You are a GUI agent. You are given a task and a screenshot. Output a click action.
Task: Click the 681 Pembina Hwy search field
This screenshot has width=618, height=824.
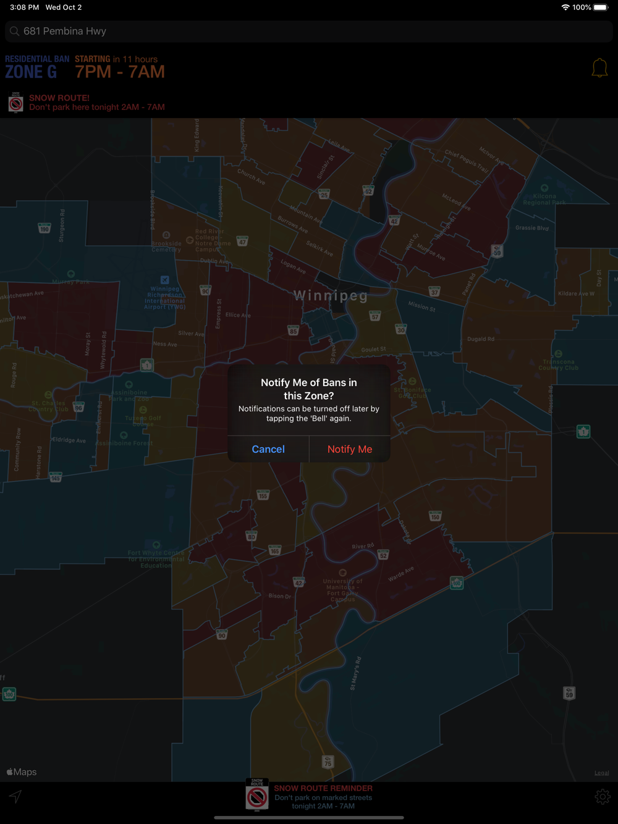pyautogui.click(x=309, y=31)
